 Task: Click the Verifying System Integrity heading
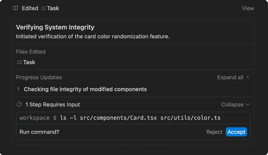[x=55, y=27]
